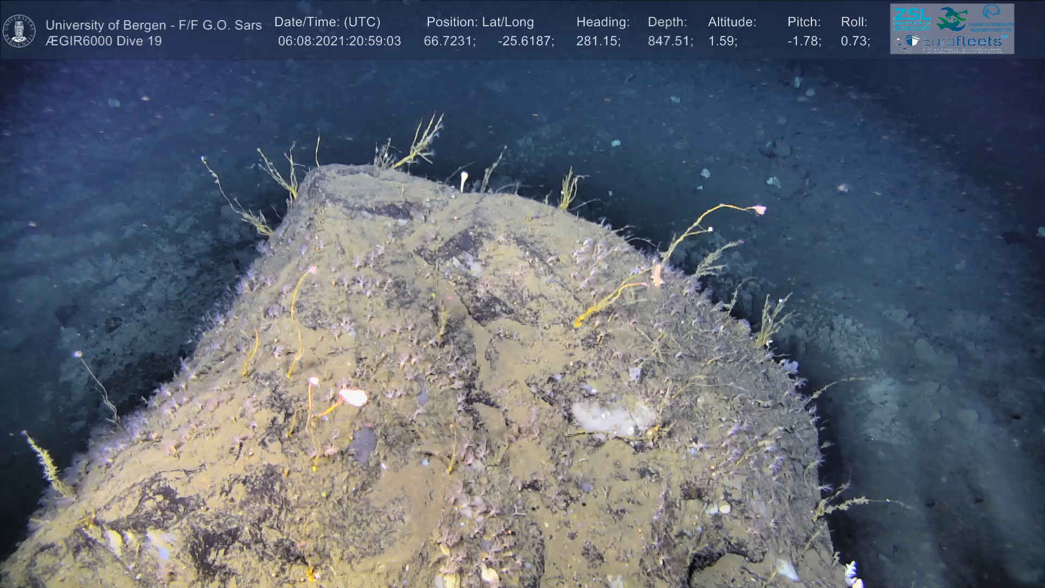Screen dimensions: 1045x588
Task: Click the ÆGIR6000 Dive 19 label
Action: coord(103,41)
